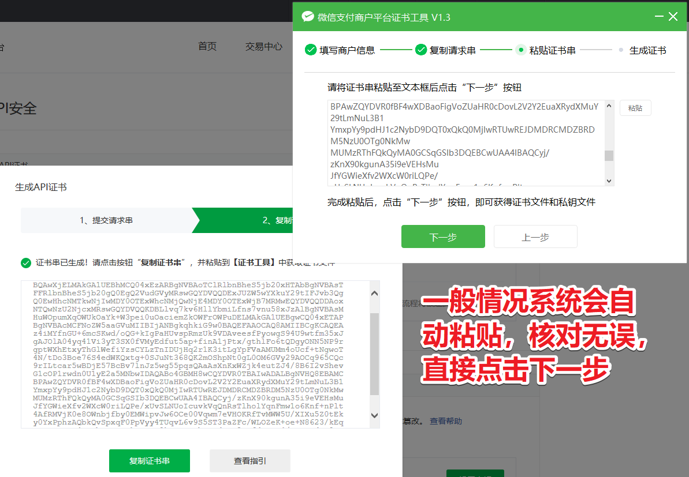Open 交易中心 in the merchant platform page
The height and width of the screenshot is (477, 689).
(x=264, y=46)
